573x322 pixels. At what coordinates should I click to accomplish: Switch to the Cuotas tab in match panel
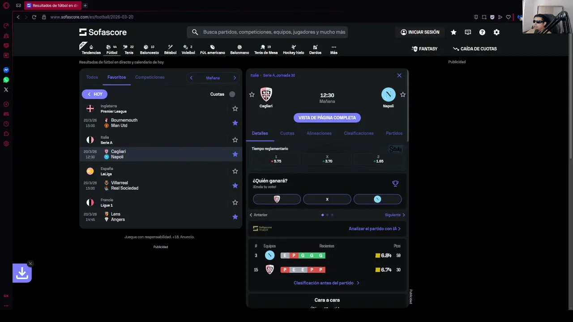287,133
